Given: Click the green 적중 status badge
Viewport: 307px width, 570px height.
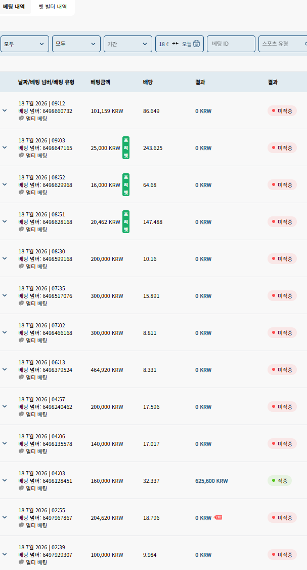Looking at the screenshot, I should coord(279,481).
